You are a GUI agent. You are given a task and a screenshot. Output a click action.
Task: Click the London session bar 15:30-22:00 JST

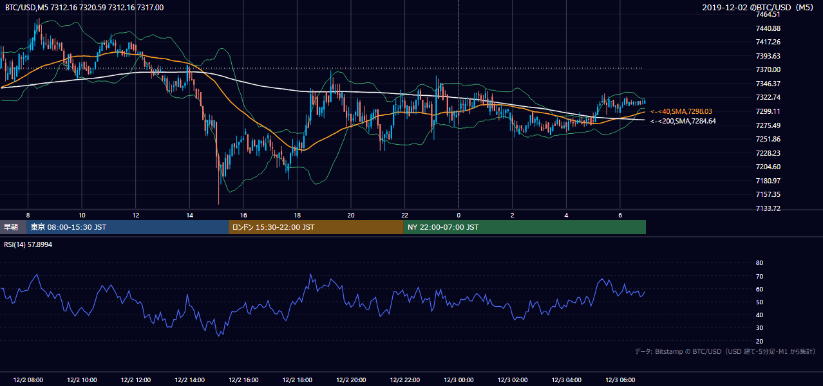click(x=316, y=227)
